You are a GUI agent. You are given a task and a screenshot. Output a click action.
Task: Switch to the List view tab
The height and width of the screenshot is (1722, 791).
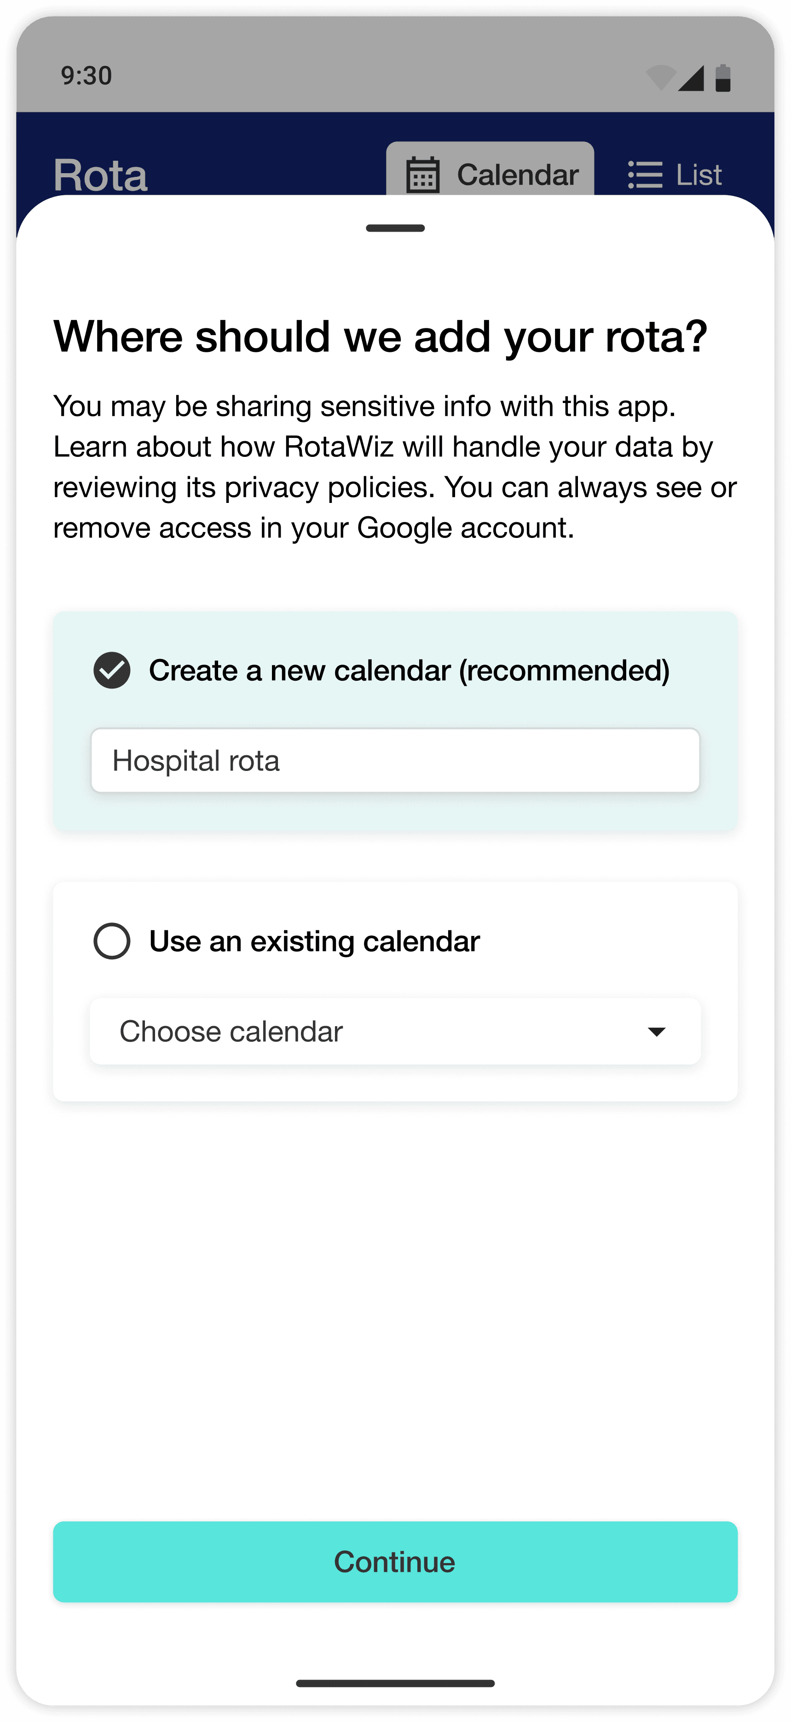(698, 175)
